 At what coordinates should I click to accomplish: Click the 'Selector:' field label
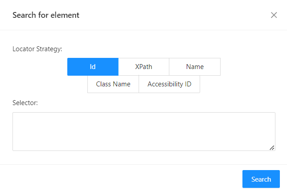(x=25, y=103)
